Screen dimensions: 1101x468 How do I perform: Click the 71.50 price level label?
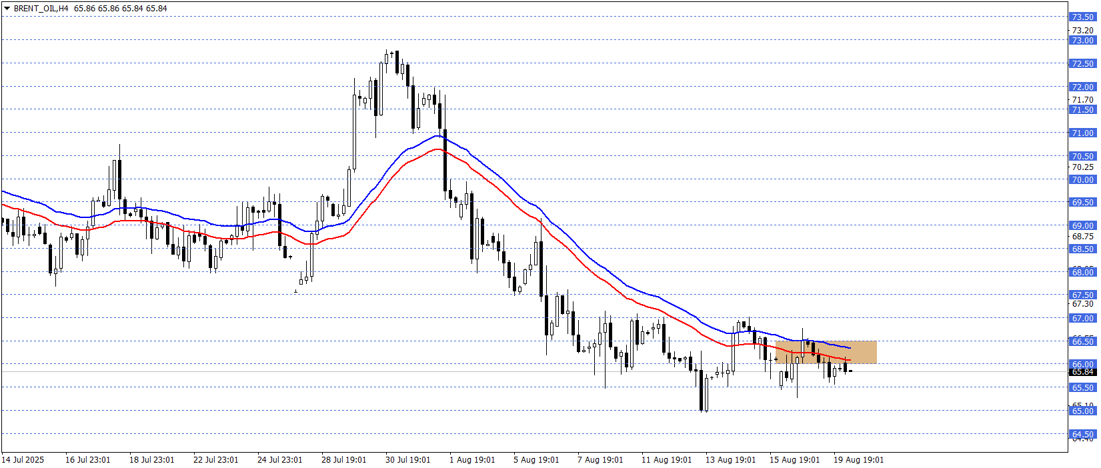pos(1083,110)
